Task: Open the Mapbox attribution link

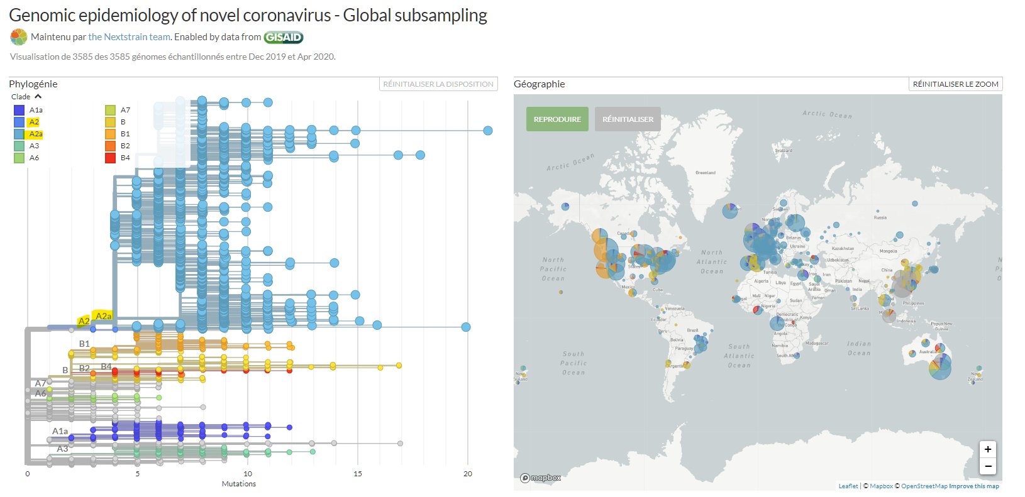Action: pyautogui.click(x=881, y=486)
